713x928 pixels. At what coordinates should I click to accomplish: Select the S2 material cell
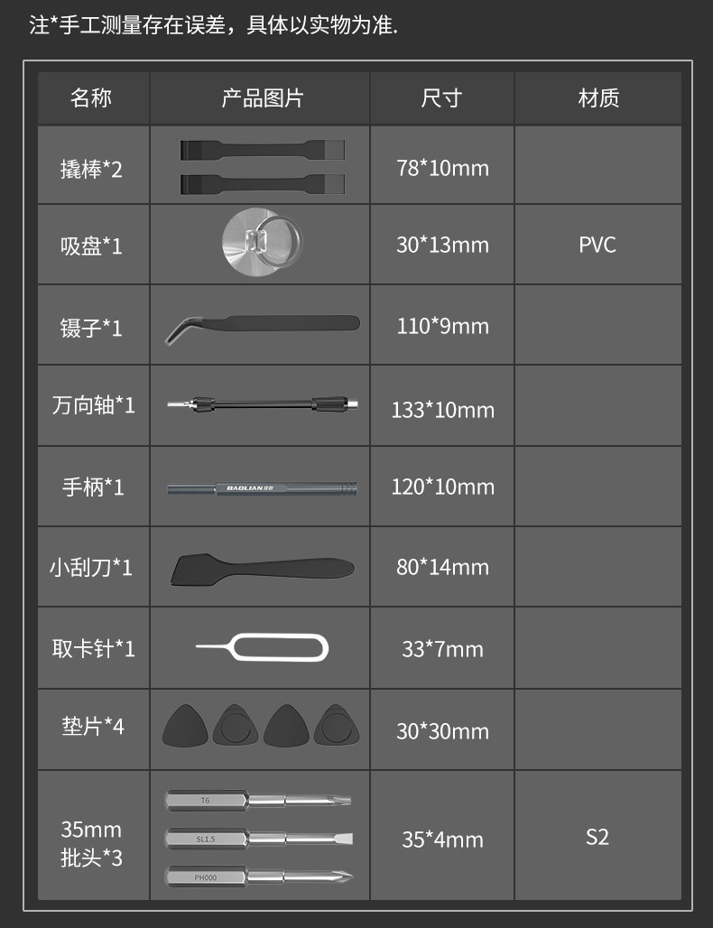click(597, 836)
